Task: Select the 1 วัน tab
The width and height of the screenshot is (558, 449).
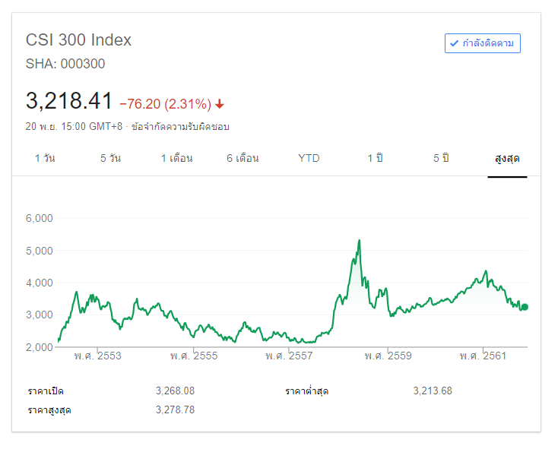Action: [x=45, y=158]
